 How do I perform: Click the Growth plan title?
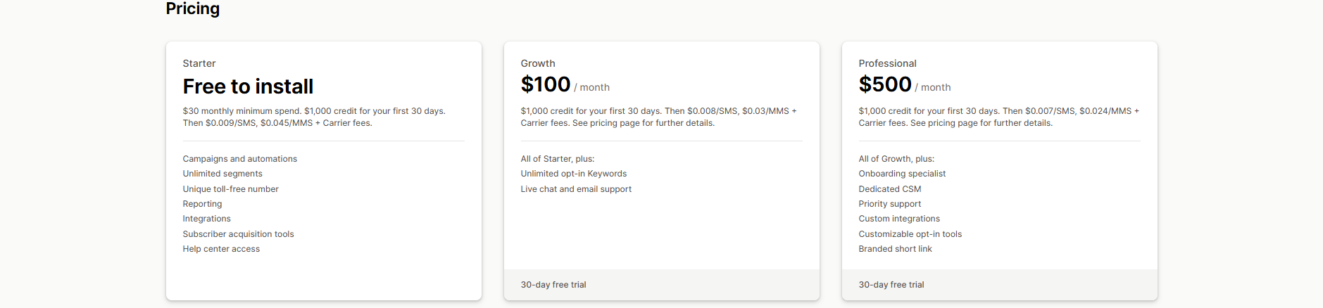point(538,63)
